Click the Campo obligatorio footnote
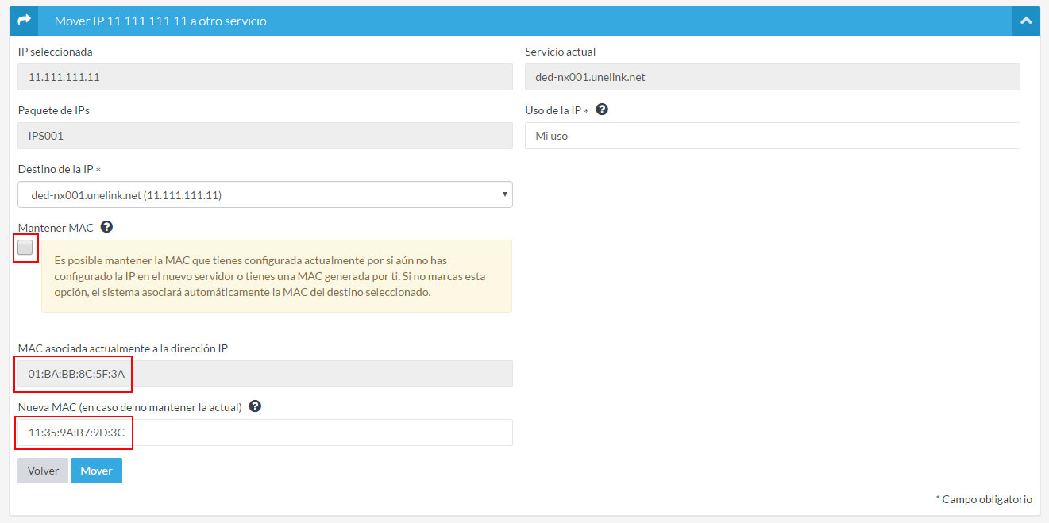Screen dimensions: 1049x523 (x=984, y=499)
